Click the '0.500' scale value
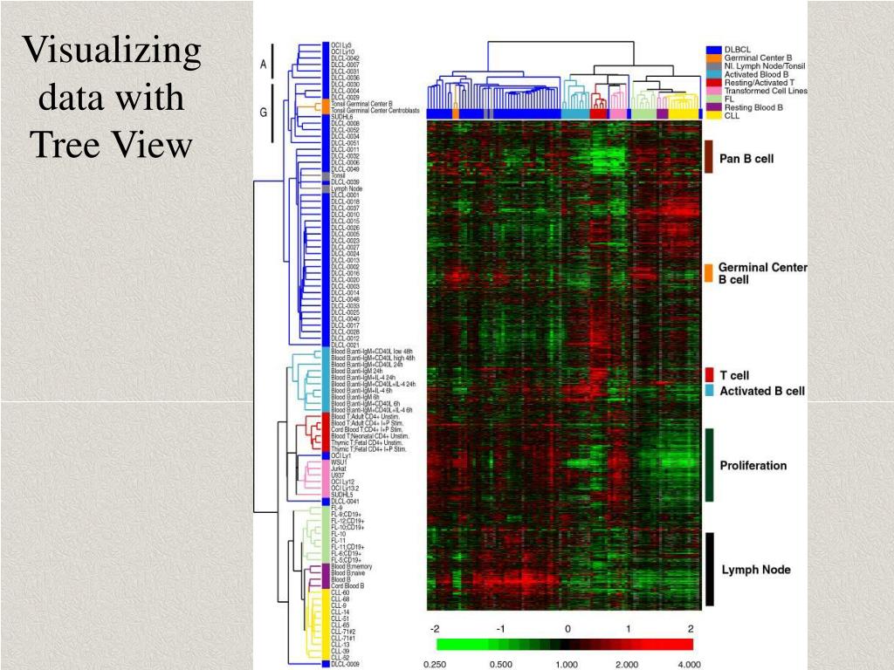 pos(500,664)
